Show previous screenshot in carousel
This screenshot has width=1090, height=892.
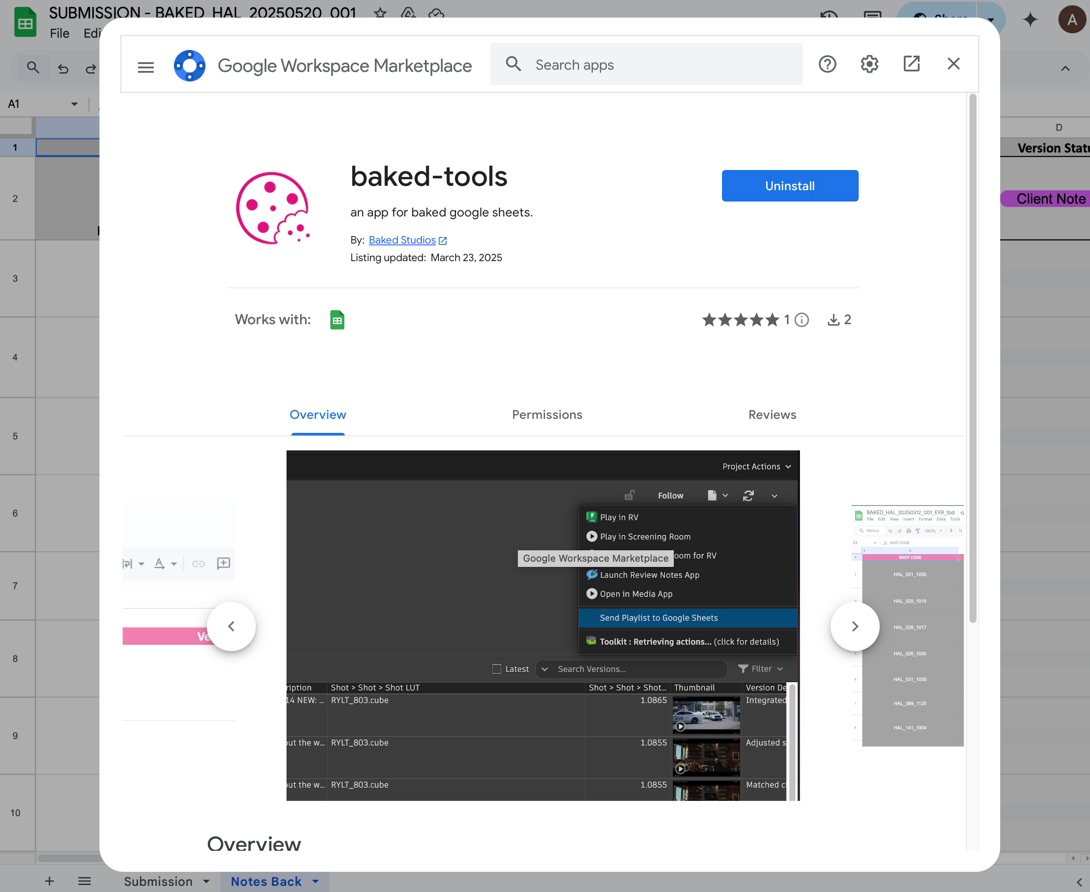(231, 627)
